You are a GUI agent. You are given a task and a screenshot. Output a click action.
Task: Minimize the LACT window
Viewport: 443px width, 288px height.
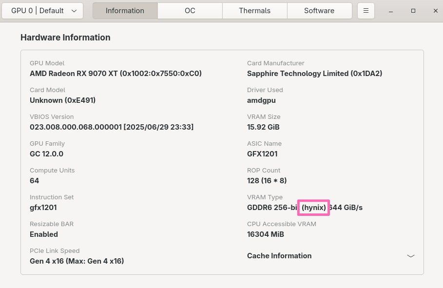[x=390, y=10]
